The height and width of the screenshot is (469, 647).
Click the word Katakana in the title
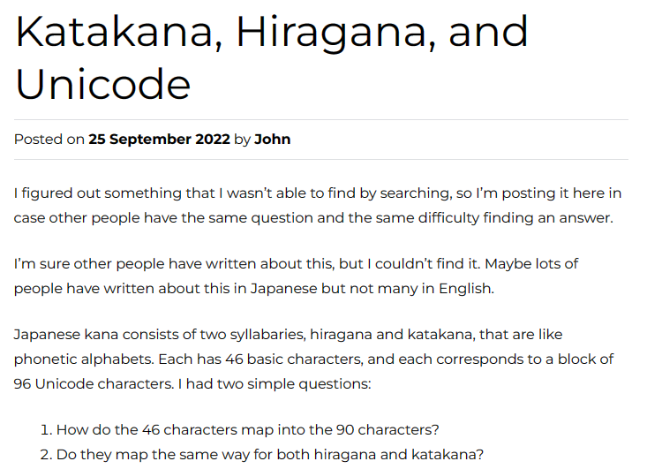point(117,32)
